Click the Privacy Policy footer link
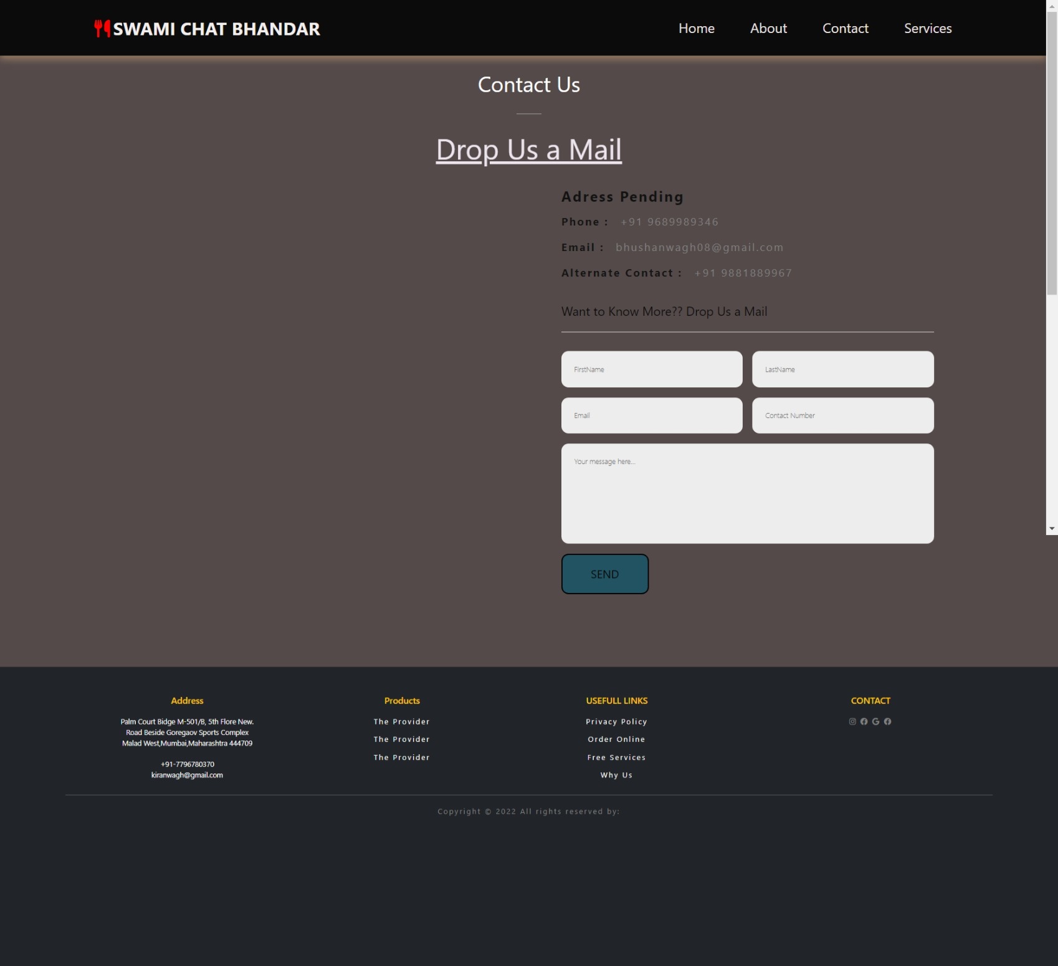This screenshot has height=966, width=1058. [x=616, y=721]
